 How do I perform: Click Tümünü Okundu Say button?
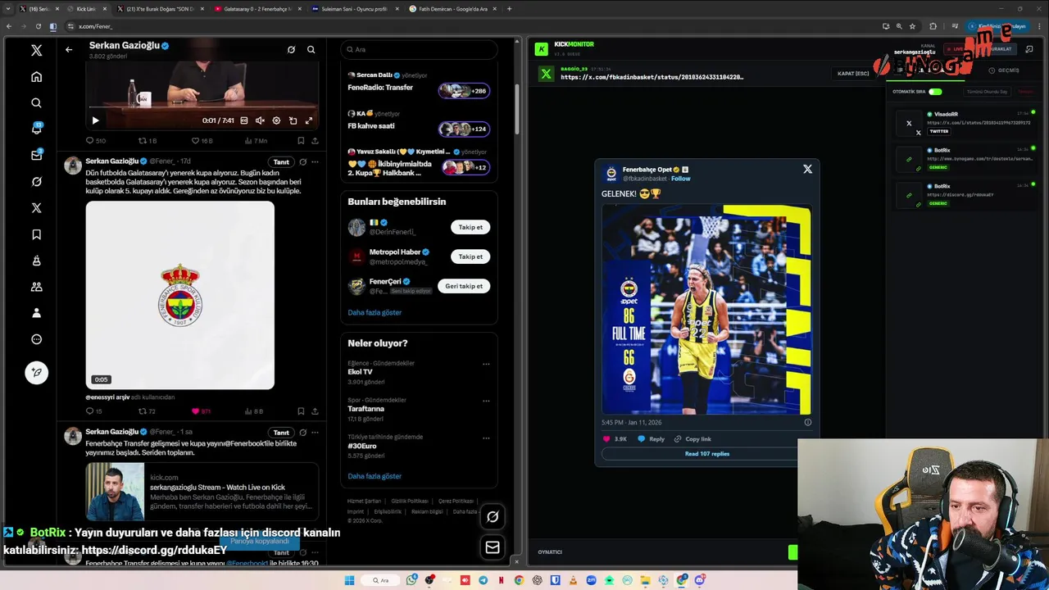tap(987, 92)
